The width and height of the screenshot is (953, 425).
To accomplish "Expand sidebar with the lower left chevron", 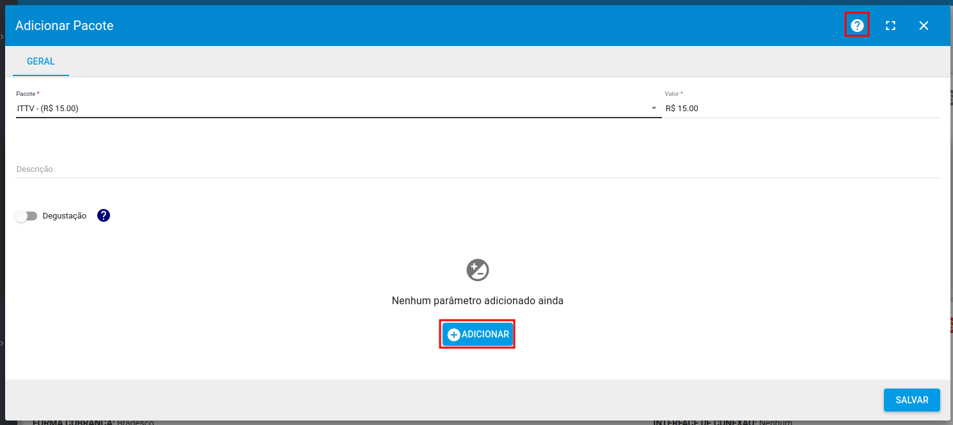I will click(x=2, y=344).
